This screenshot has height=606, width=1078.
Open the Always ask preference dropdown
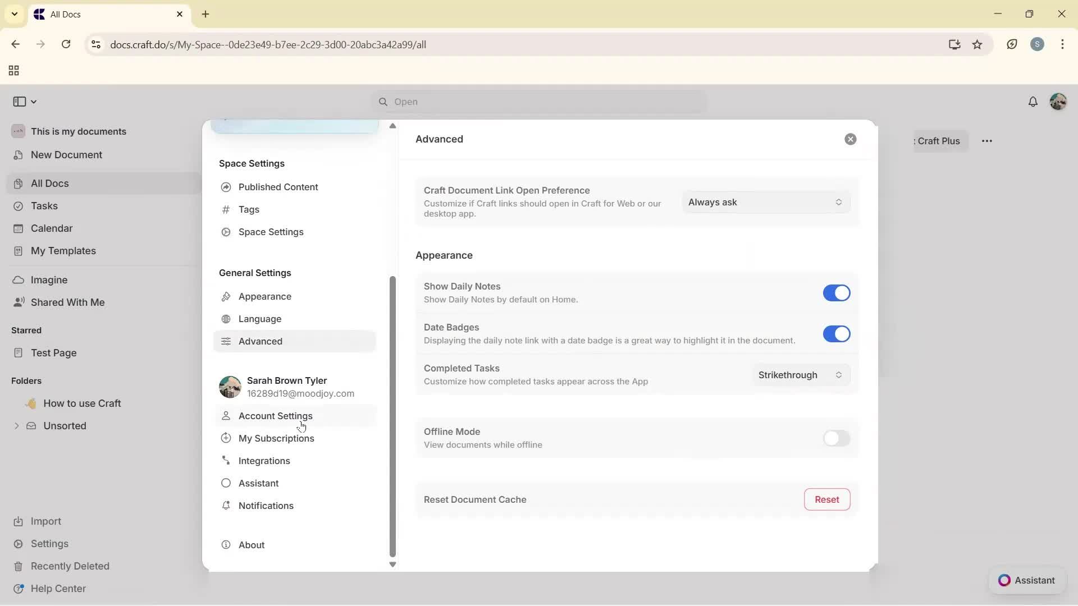765,202
